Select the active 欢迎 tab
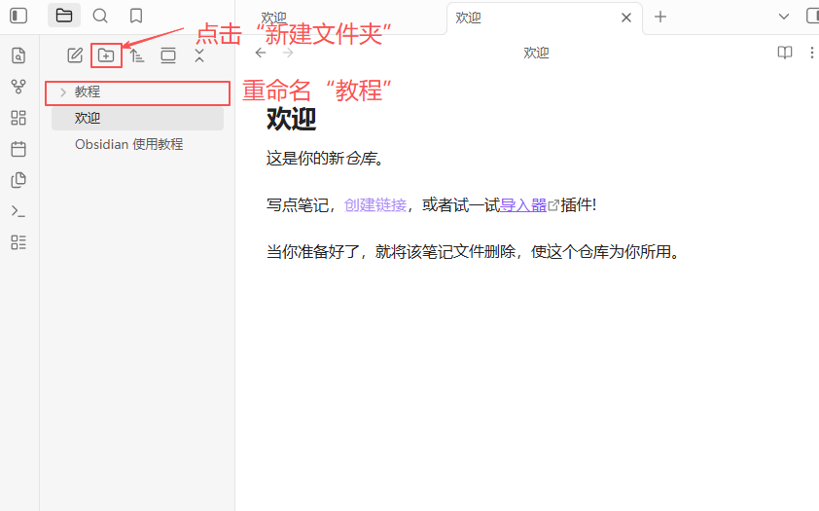 pyautogui.click(x=545, y=18)
